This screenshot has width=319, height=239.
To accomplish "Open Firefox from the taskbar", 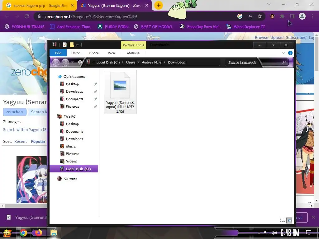I will pos(38,233).
